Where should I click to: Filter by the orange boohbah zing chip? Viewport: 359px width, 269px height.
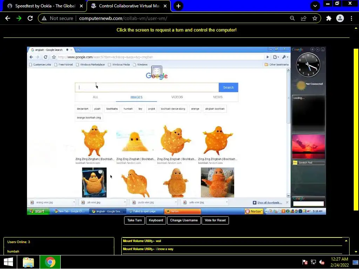[89, 118]
